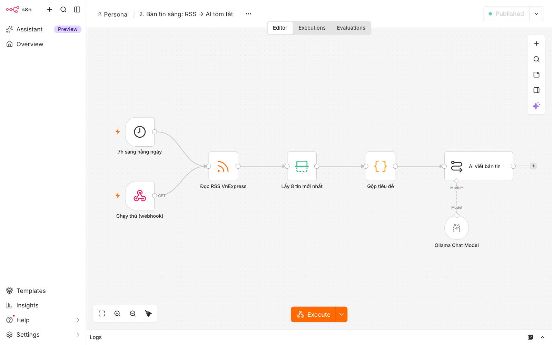
Task: Expand the Settings menu
Action: click(43, 335)
